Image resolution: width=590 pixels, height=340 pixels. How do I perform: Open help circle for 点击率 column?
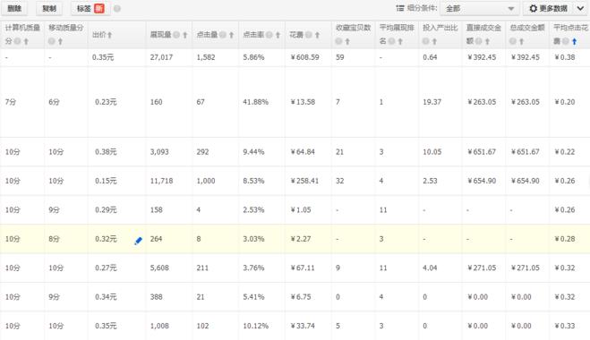[x=269, y=35]
